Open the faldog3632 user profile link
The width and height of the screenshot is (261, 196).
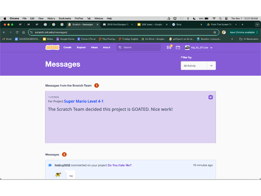click(63, 165)
